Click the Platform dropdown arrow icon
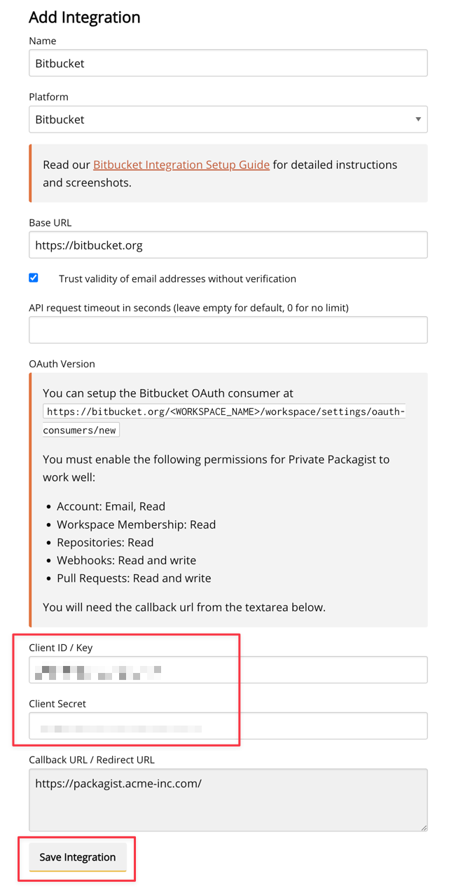 418,119
